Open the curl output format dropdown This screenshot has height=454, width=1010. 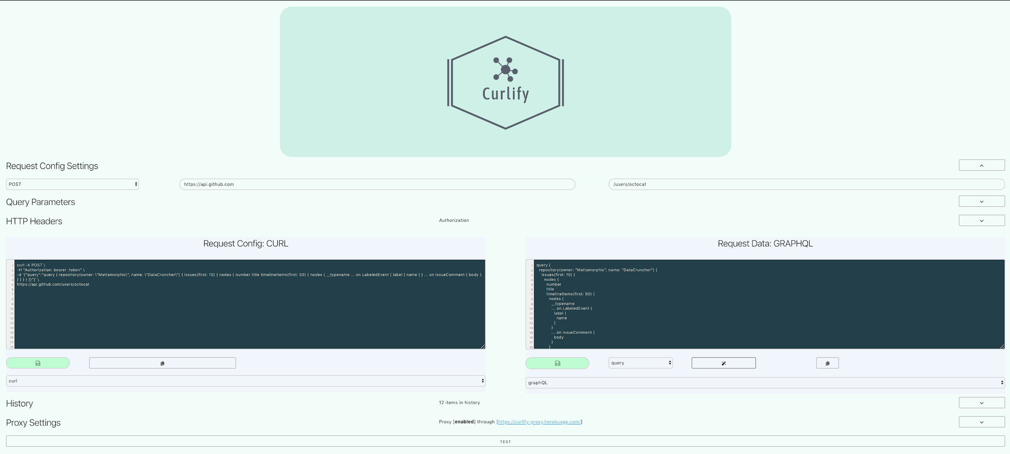[x=246, y=381]
